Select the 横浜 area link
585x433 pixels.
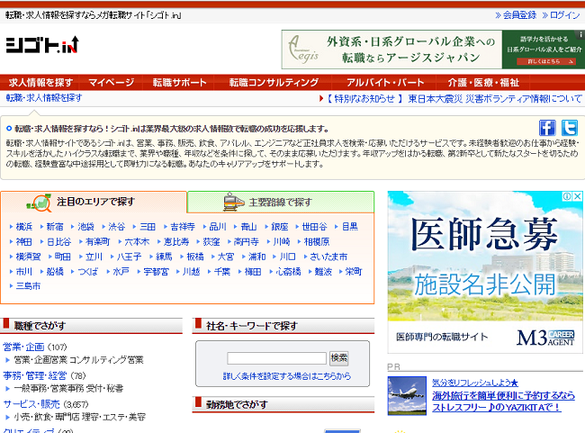(x=24, y=227)
